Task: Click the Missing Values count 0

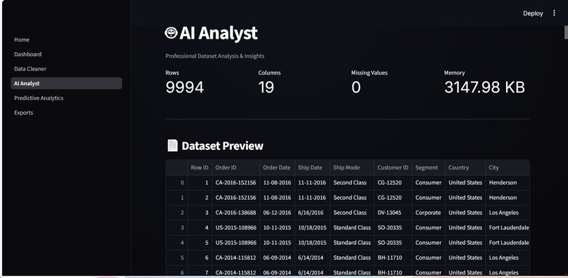Action: (x=356, y=87)
